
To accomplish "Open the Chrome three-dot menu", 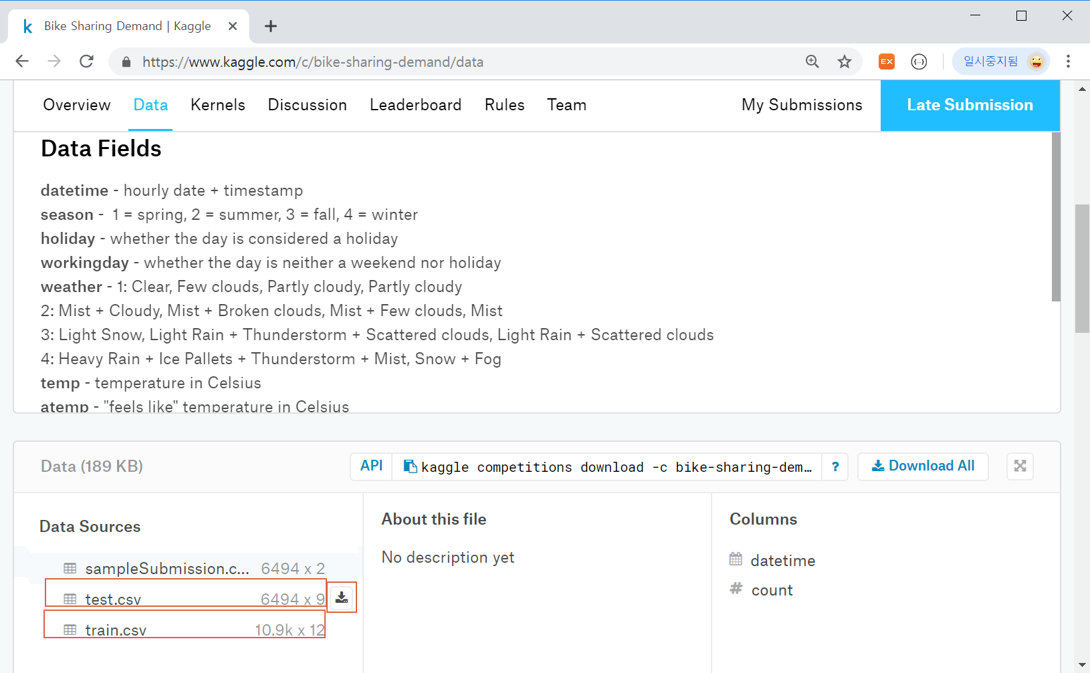I will click(1068, 62).
